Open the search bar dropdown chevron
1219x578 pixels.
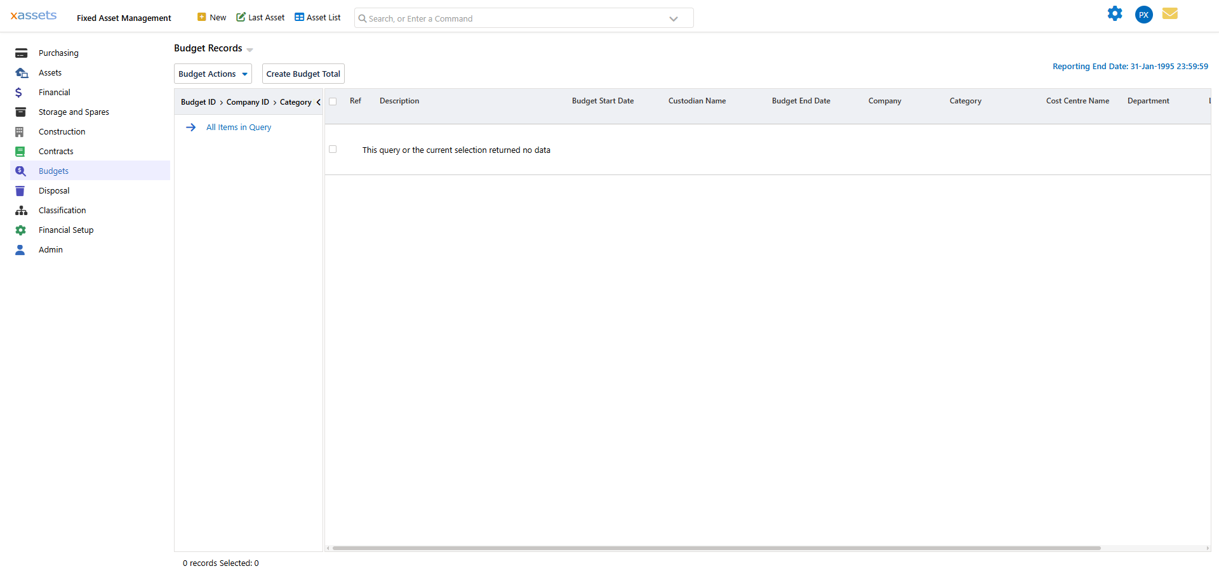point(674,18)
